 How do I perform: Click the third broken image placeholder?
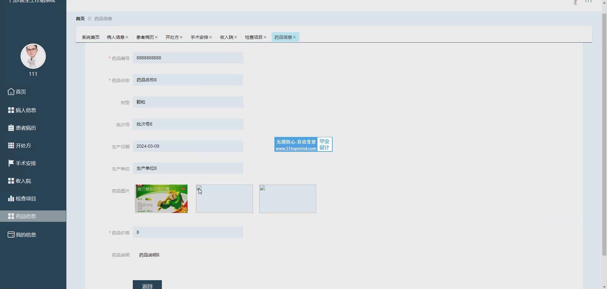coord(288,199)
